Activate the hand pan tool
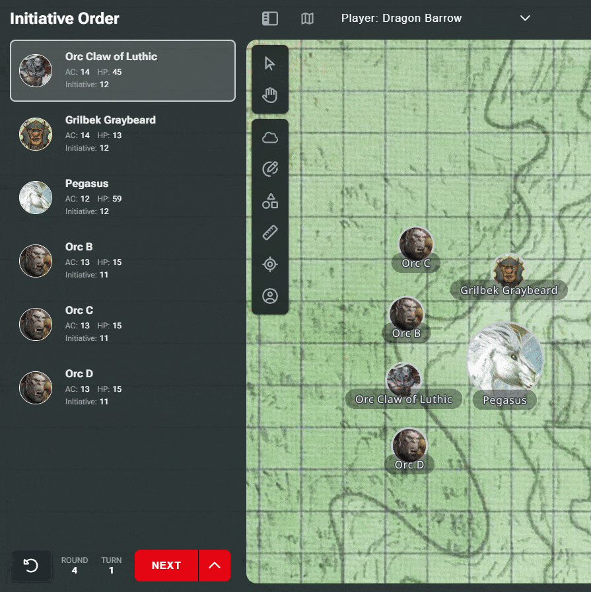This screenshot has height=592, width=591. point(270,94)
